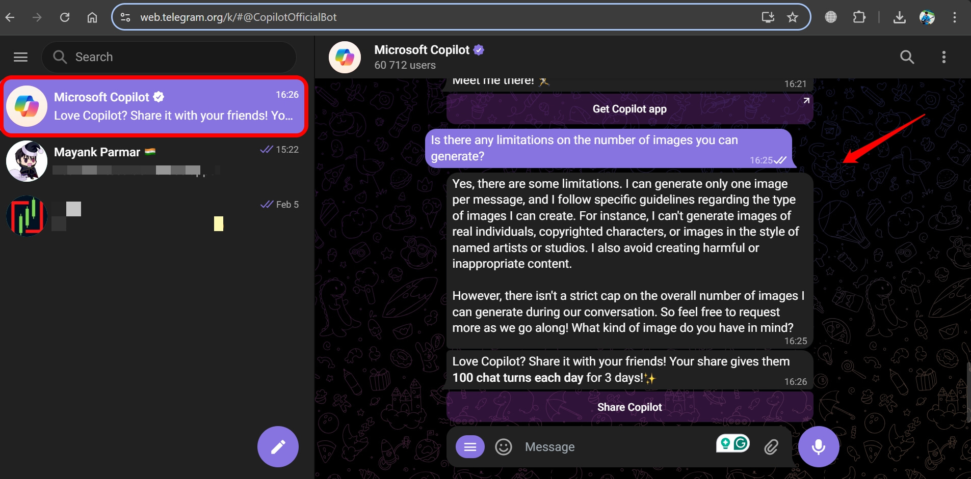
Task: Record a voice message with the microphone
Action: (818, 446)
